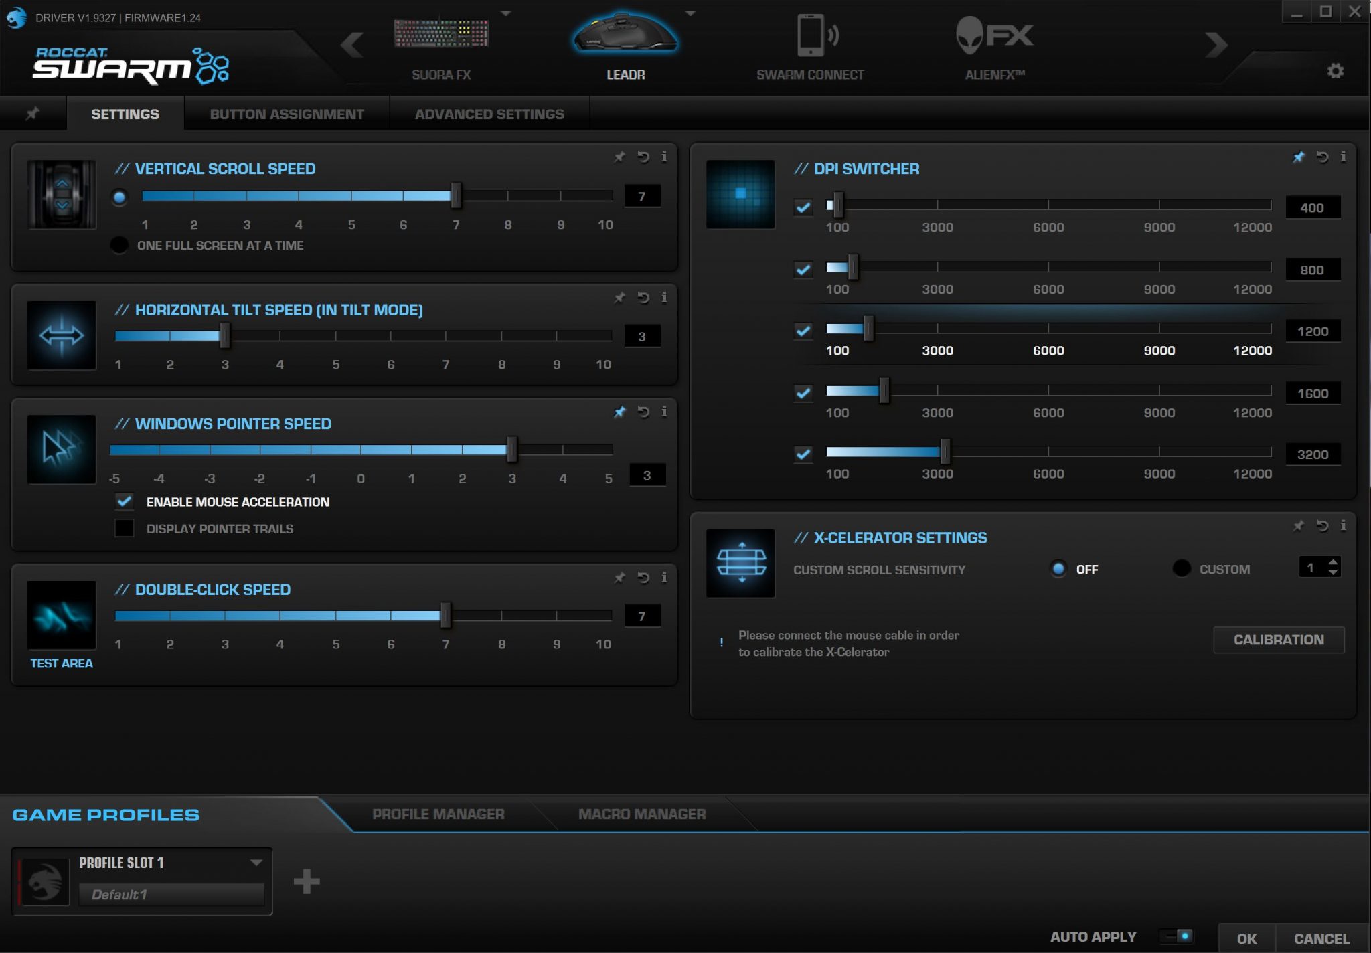Screen dimensions: 1371x953
Task: Switch to Button Assignment tab
Action: tap(287, 114)
